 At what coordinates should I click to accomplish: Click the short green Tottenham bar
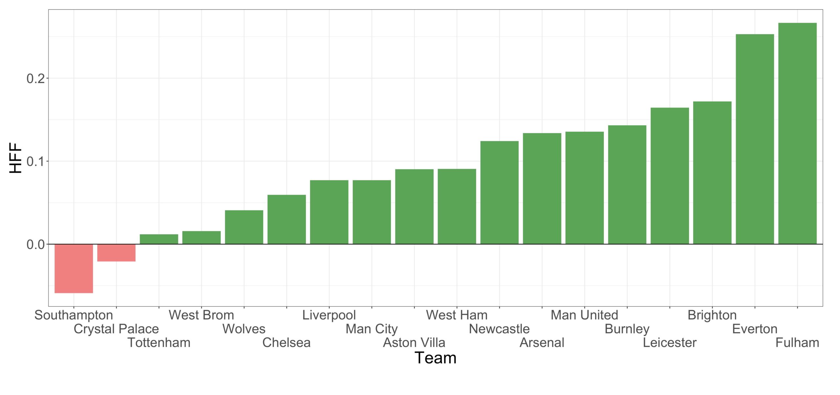[x=159, y=239]
